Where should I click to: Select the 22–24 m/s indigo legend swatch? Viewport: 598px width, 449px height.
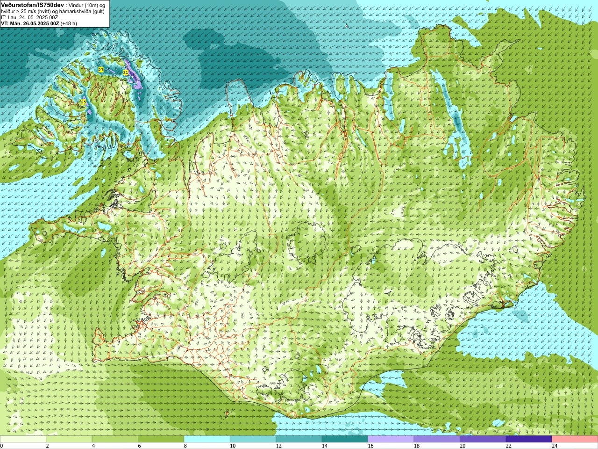[529, 439]
